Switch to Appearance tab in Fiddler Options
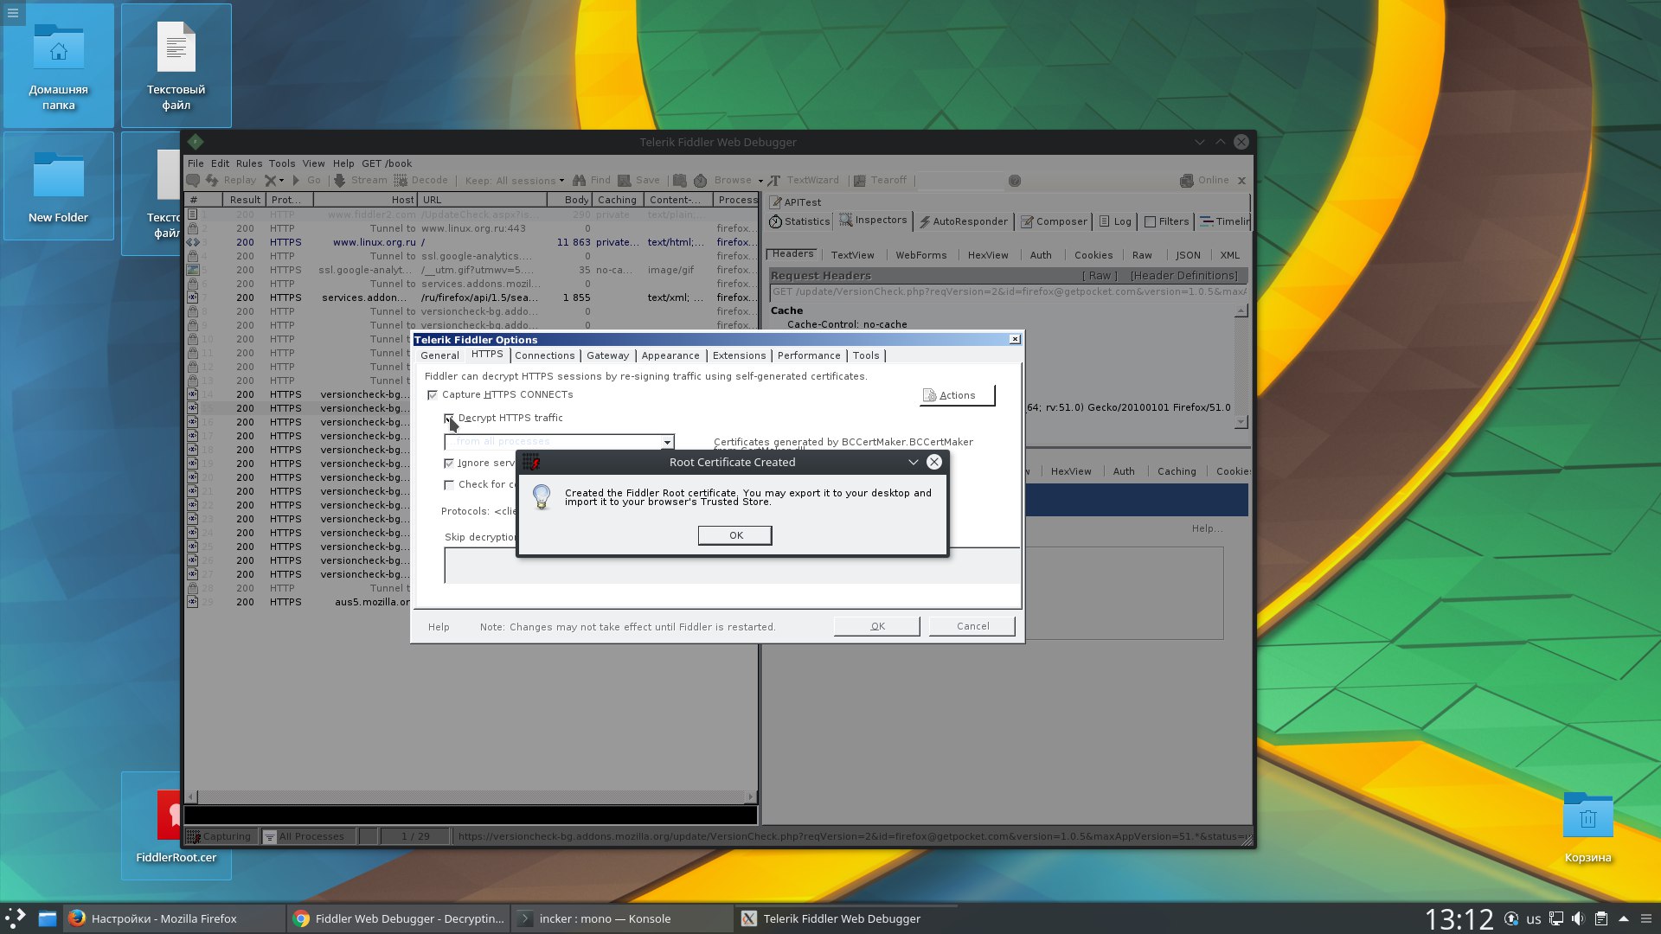Viewport: 1661px width, 934px height. point(670,355)
